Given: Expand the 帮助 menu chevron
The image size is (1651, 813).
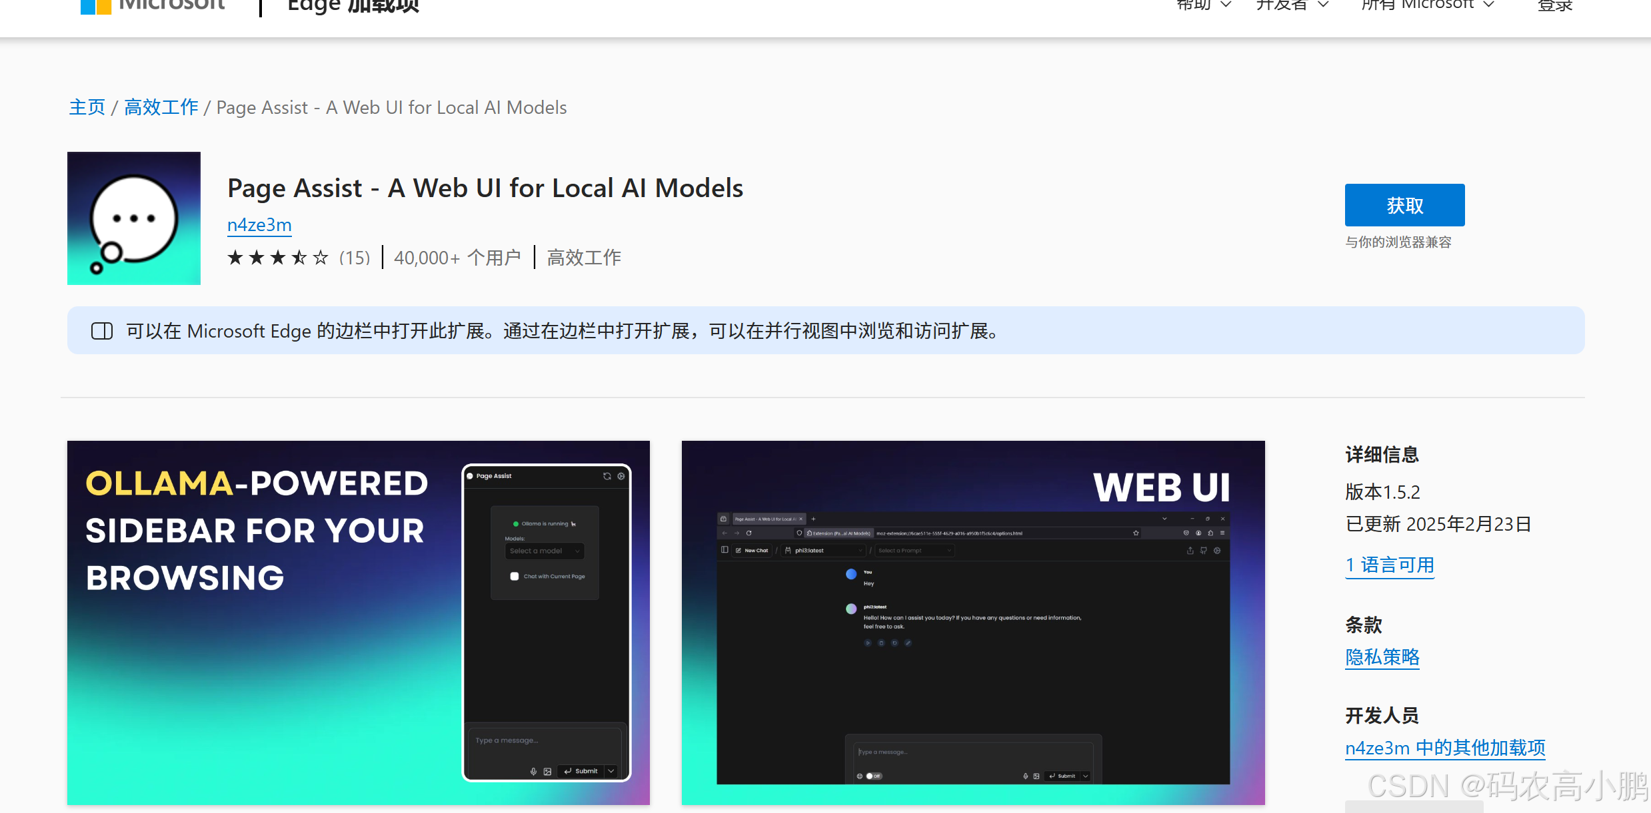Looking at the screenshot, I should [x=1225, y=5].
